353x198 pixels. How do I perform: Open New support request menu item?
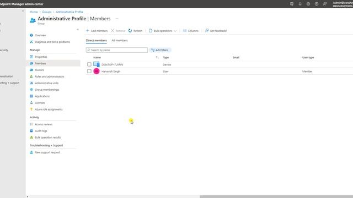tap(47, 152)
